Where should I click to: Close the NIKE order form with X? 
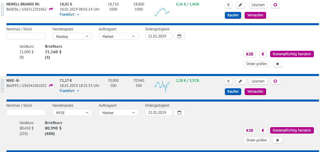(278, 140)
